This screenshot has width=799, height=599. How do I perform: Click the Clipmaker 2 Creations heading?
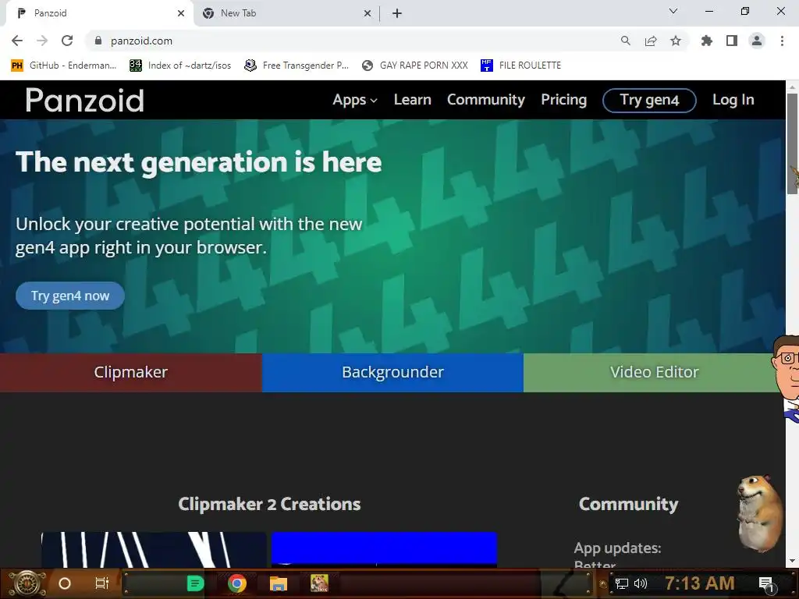click(269, 504)
